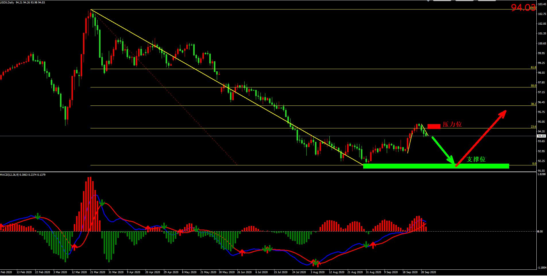Click the 21 Mar 2020 date on time axis

[x=98, y=272]
